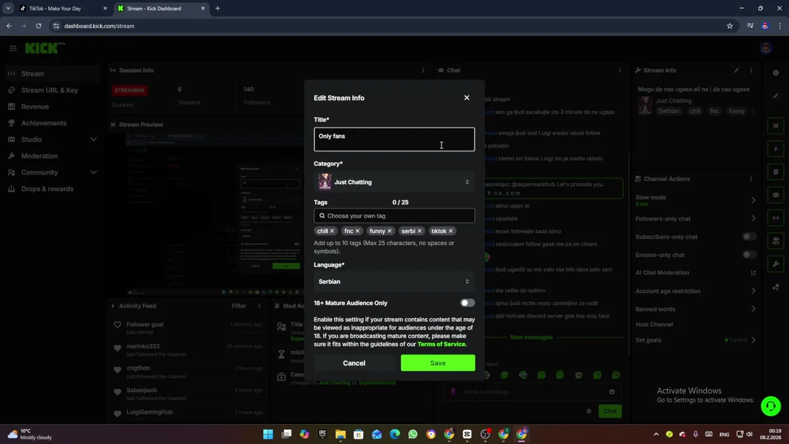Click the stream Title input field
Image resolution: width=789 pixels, height=444 pixels.
coord(394,139)
